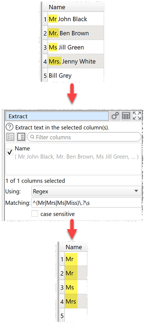This screenshot has height=324, width=144.
Task: Click into the Matching regex field
Action: pyautogui.click(x=87, y=203)
